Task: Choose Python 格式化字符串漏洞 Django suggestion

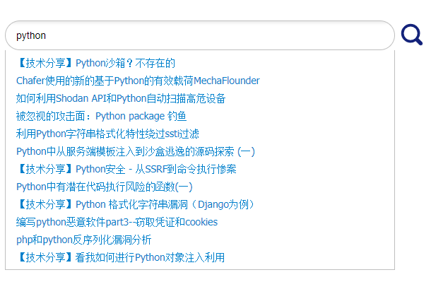Action: coord(136,204)
